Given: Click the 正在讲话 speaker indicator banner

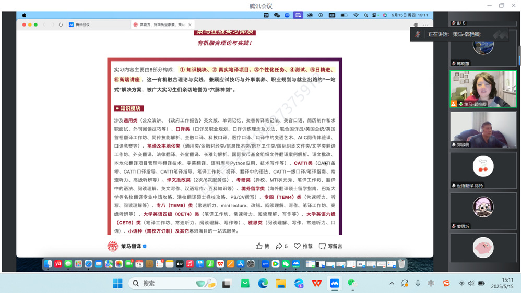Looking at the screenshot, I should click(x=459, y=34).
